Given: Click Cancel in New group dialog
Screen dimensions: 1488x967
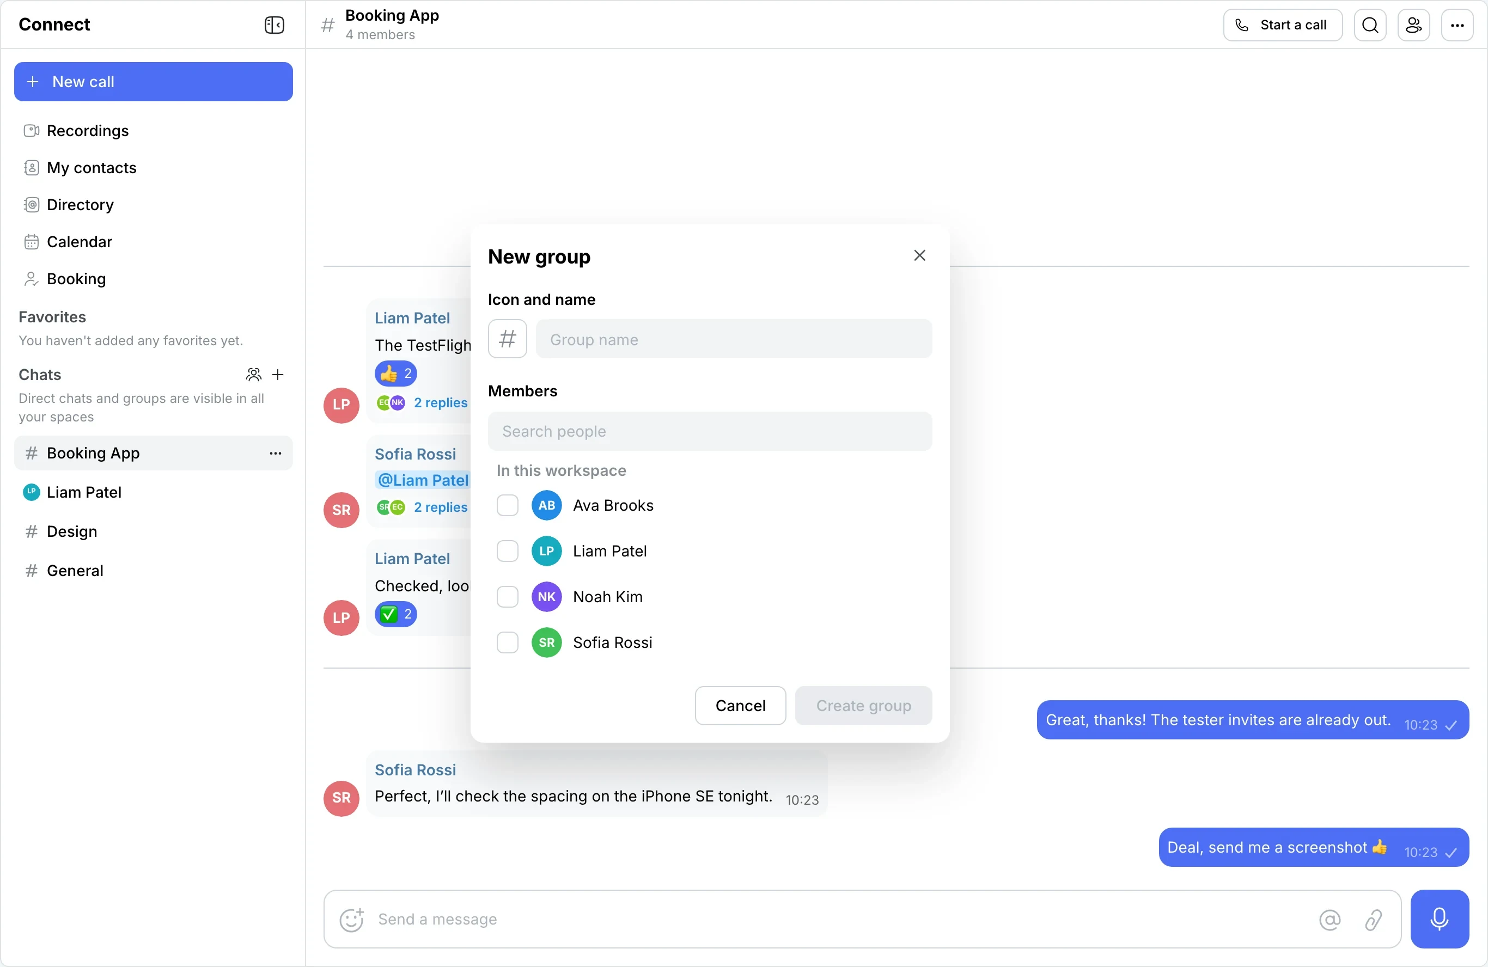Looking at the screenshot, I should [740, 705].
